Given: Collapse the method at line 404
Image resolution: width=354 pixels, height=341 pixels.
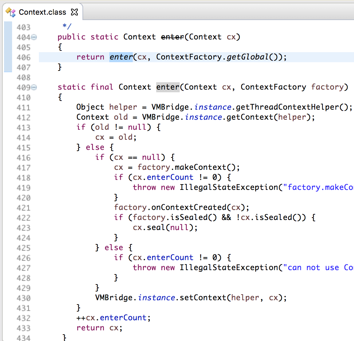Looking at the screenshot, I should click(34, 37).
